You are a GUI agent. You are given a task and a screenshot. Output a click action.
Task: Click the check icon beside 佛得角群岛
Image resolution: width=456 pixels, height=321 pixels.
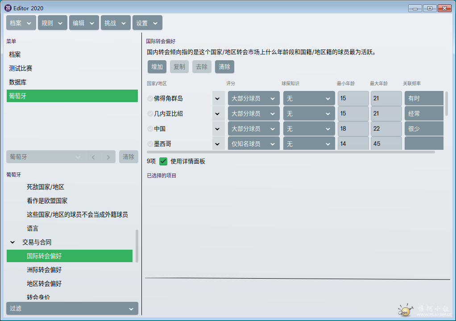coord(150,99)
